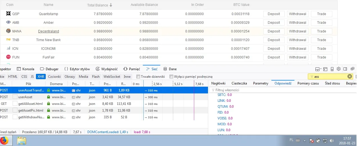Toggle the Obrazy request filter
Image resolution: width=357 pixels, height=146 pixels.
click(x=70, y=76)
